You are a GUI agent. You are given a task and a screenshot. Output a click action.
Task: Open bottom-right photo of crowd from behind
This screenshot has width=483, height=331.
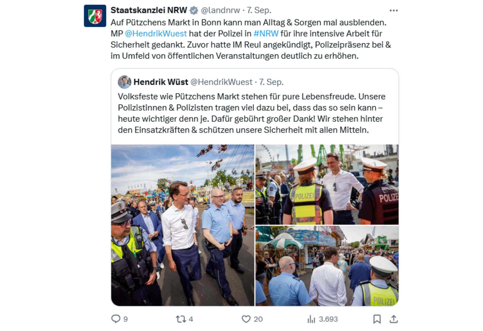327,266
